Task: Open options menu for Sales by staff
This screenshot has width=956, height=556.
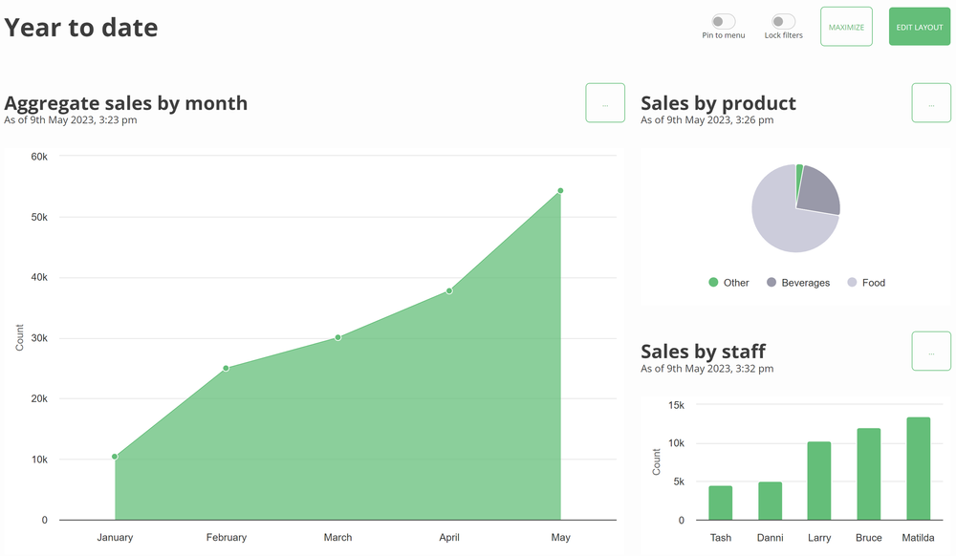Action: 931,352
